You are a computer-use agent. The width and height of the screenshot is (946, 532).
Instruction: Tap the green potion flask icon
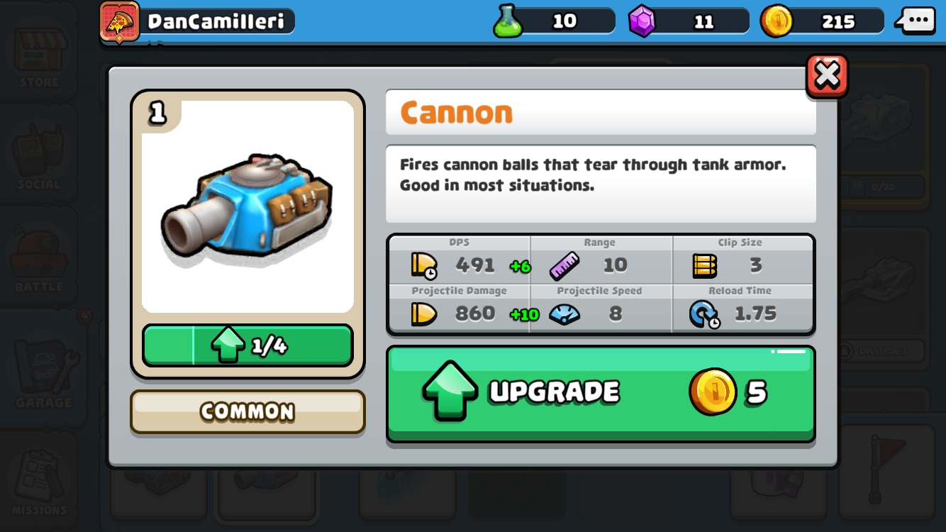click(508, 21)
